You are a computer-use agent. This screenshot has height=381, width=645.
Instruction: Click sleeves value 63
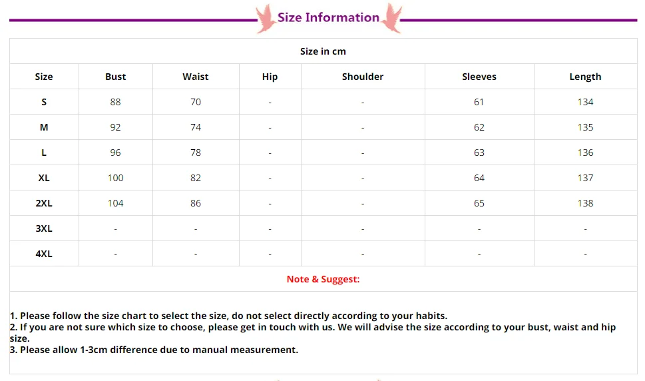[x=479, y=153]
